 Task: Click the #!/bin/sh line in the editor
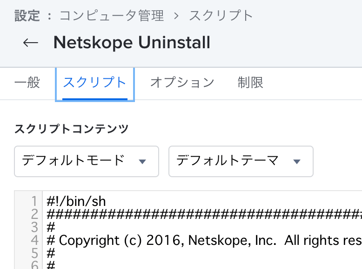(x=76, y=201)
